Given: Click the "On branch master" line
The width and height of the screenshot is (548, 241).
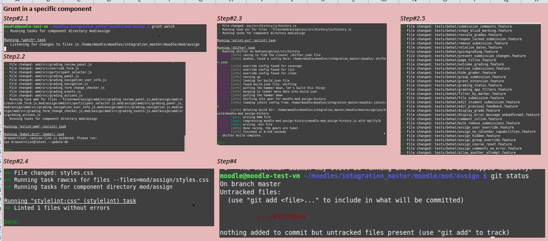Looking at the screenshot, I should pos(250,184).
